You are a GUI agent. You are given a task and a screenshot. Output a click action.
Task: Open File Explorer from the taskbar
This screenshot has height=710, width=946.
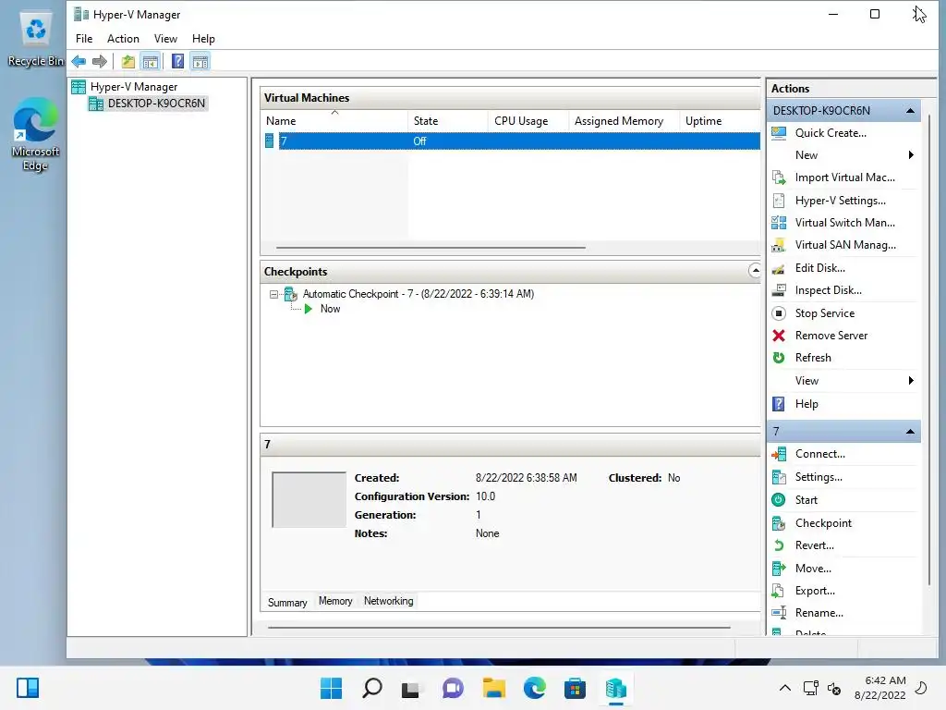click(x=493, y=688)
